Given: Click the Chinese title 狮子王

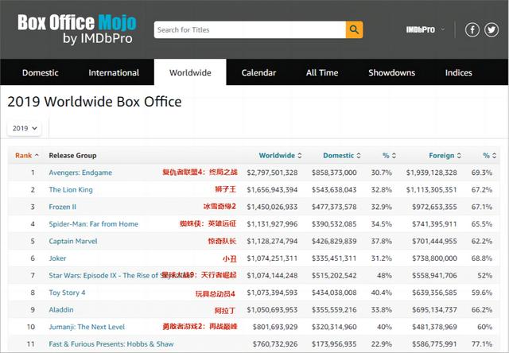Looking at the screenshot, I should click(x=225, y=189).
